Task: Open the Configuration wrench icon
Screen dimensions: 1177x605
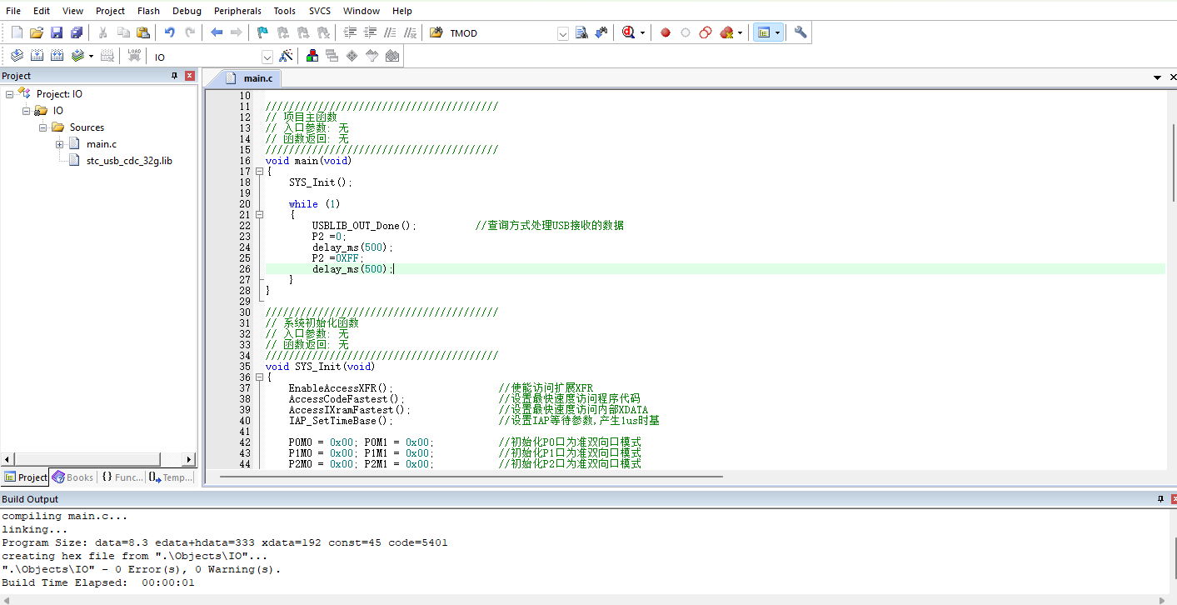Action: pyautogui.click(x=800, y=32)
